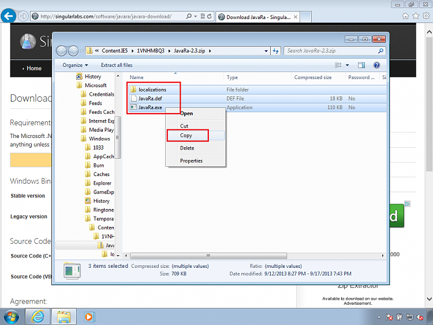Click the Internet Explorer forward arrow
This screenshot has height=325, width=433.
pyautogui.click(x=23, y=16)
